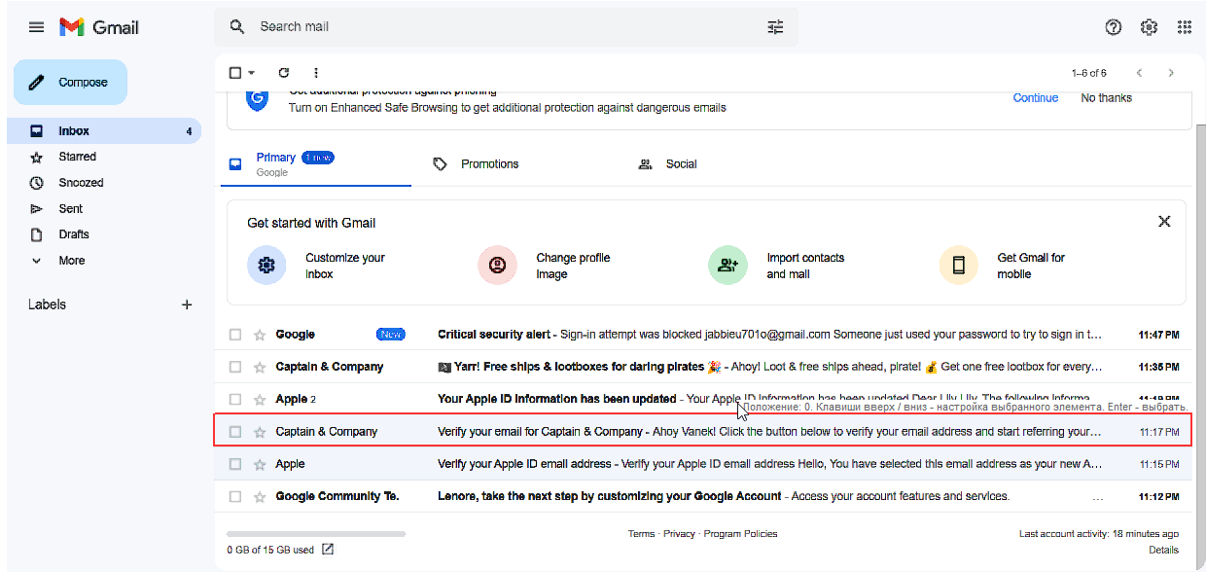Image resolution: width=1206 pixels, height=572 pixels.
Task: Open the Google apps grid
Action: click(1184, 27)
